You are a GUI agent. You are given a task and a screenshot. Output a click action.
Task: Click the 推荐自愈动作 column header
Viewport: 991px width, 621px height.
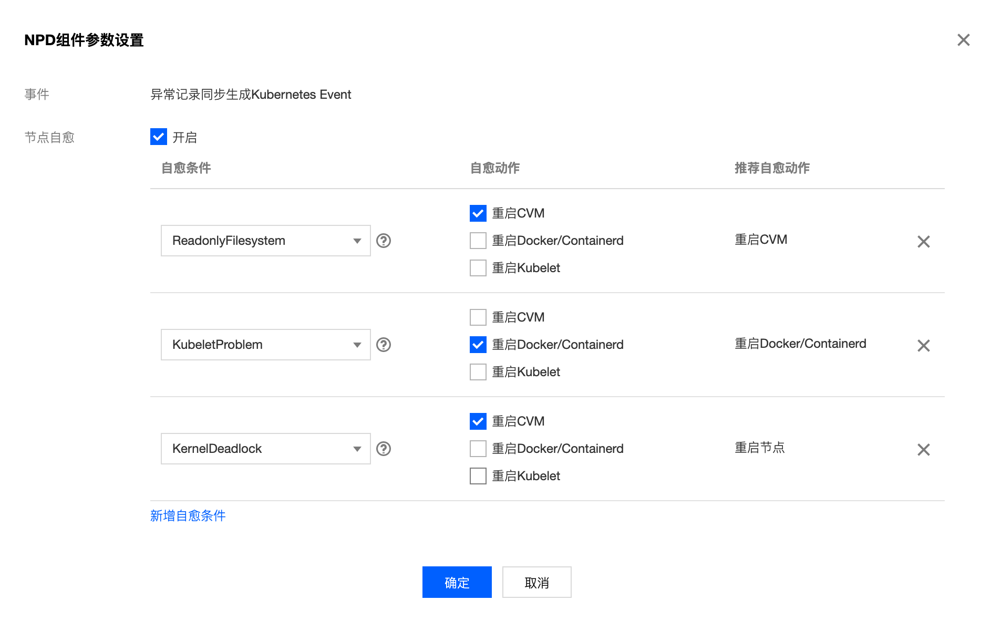[x=772, y=168]
